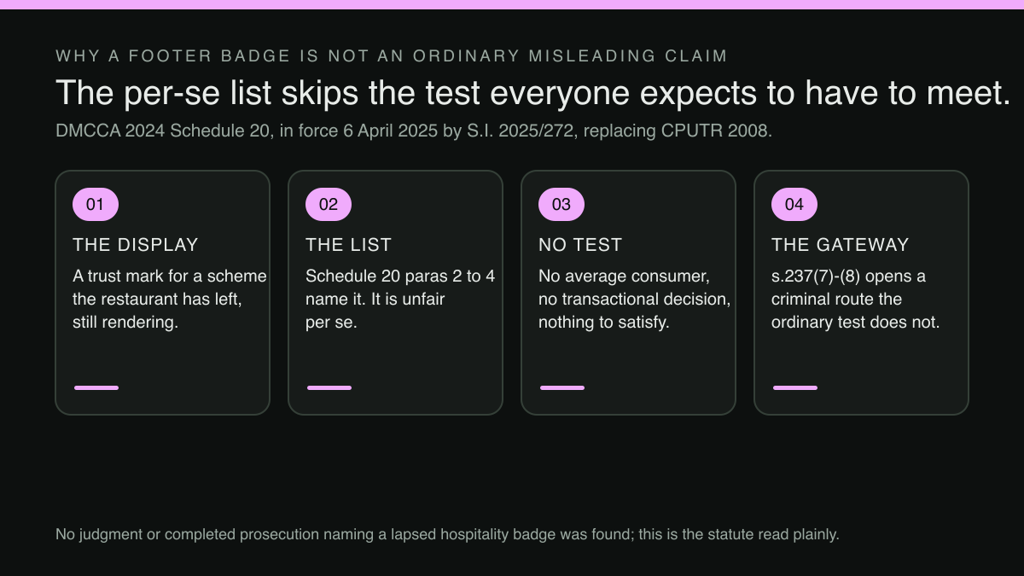Click pink underline bar in NO TEST card

tap(562, 387)
